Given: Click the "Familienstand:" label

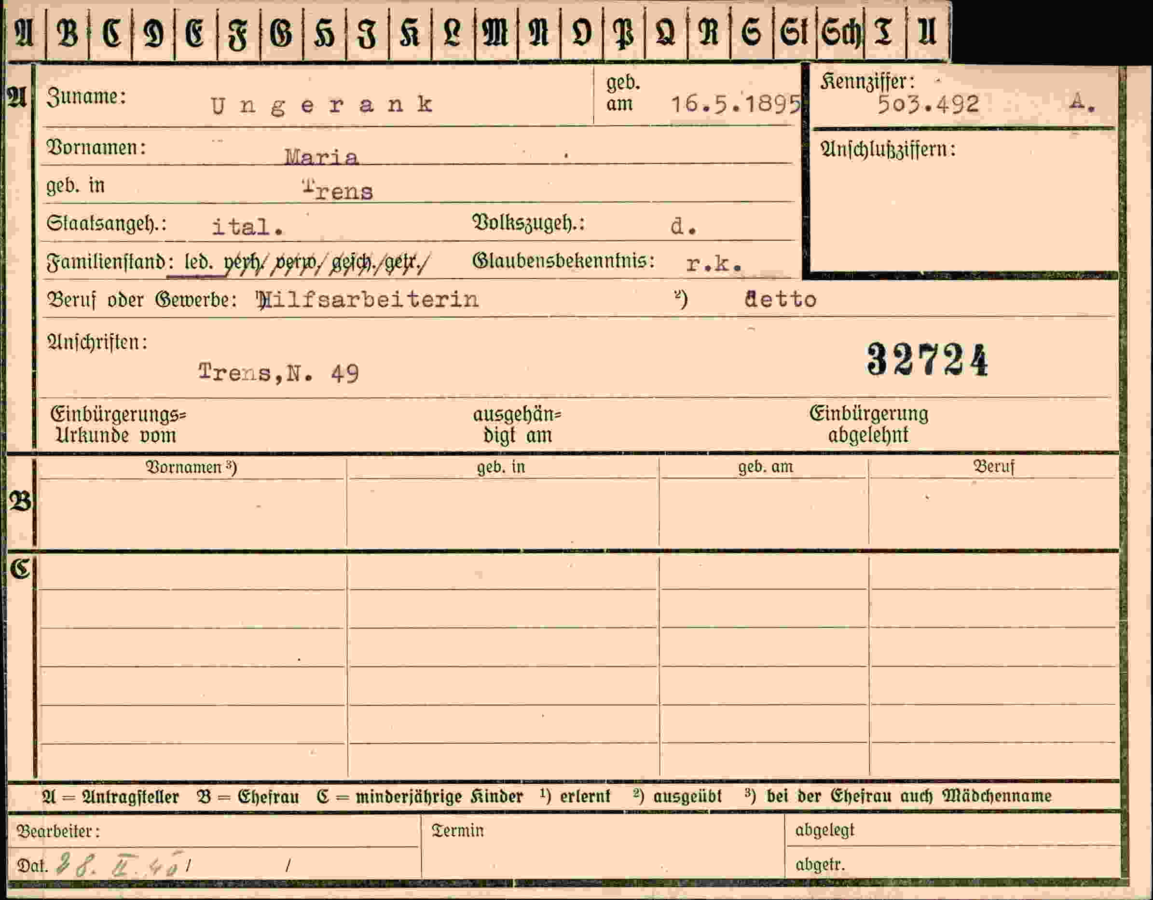Looking at the screenshot, I should coord(110,262).
